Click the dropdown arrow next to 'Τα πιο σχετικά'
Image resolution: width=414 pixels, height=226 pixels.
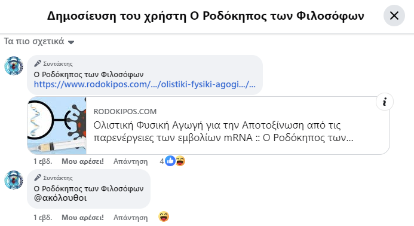point(71,42)
